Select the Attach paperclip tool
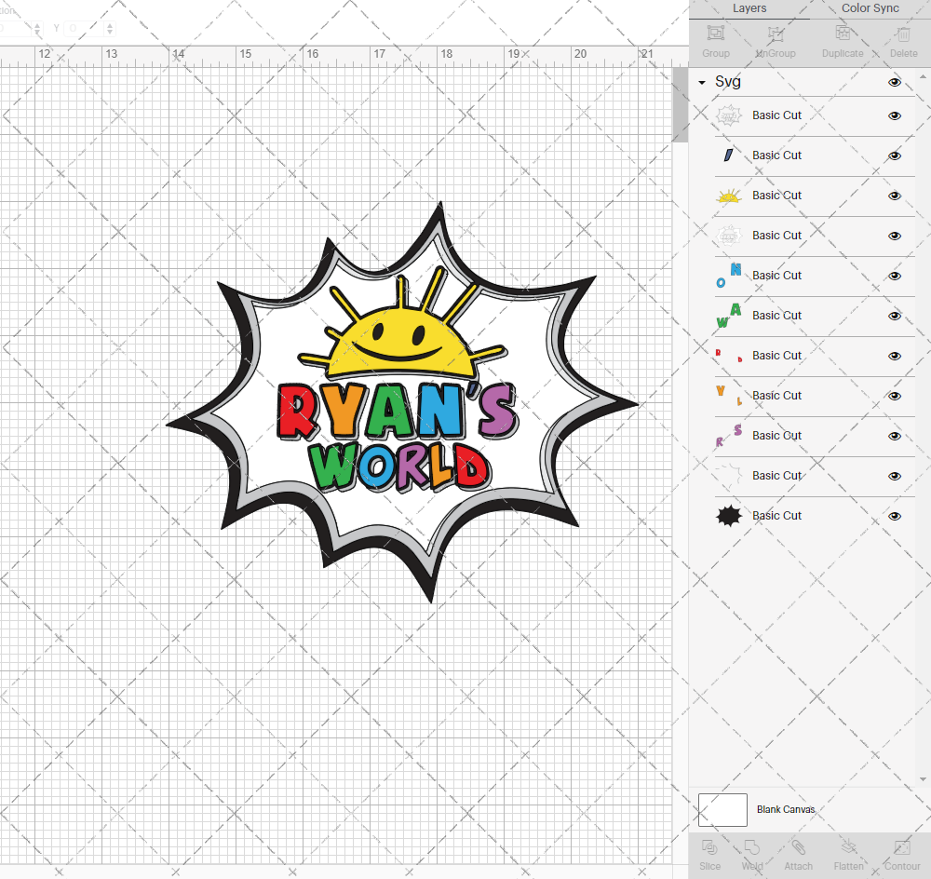This screenshot has width=931, height=879. [798, 847]
